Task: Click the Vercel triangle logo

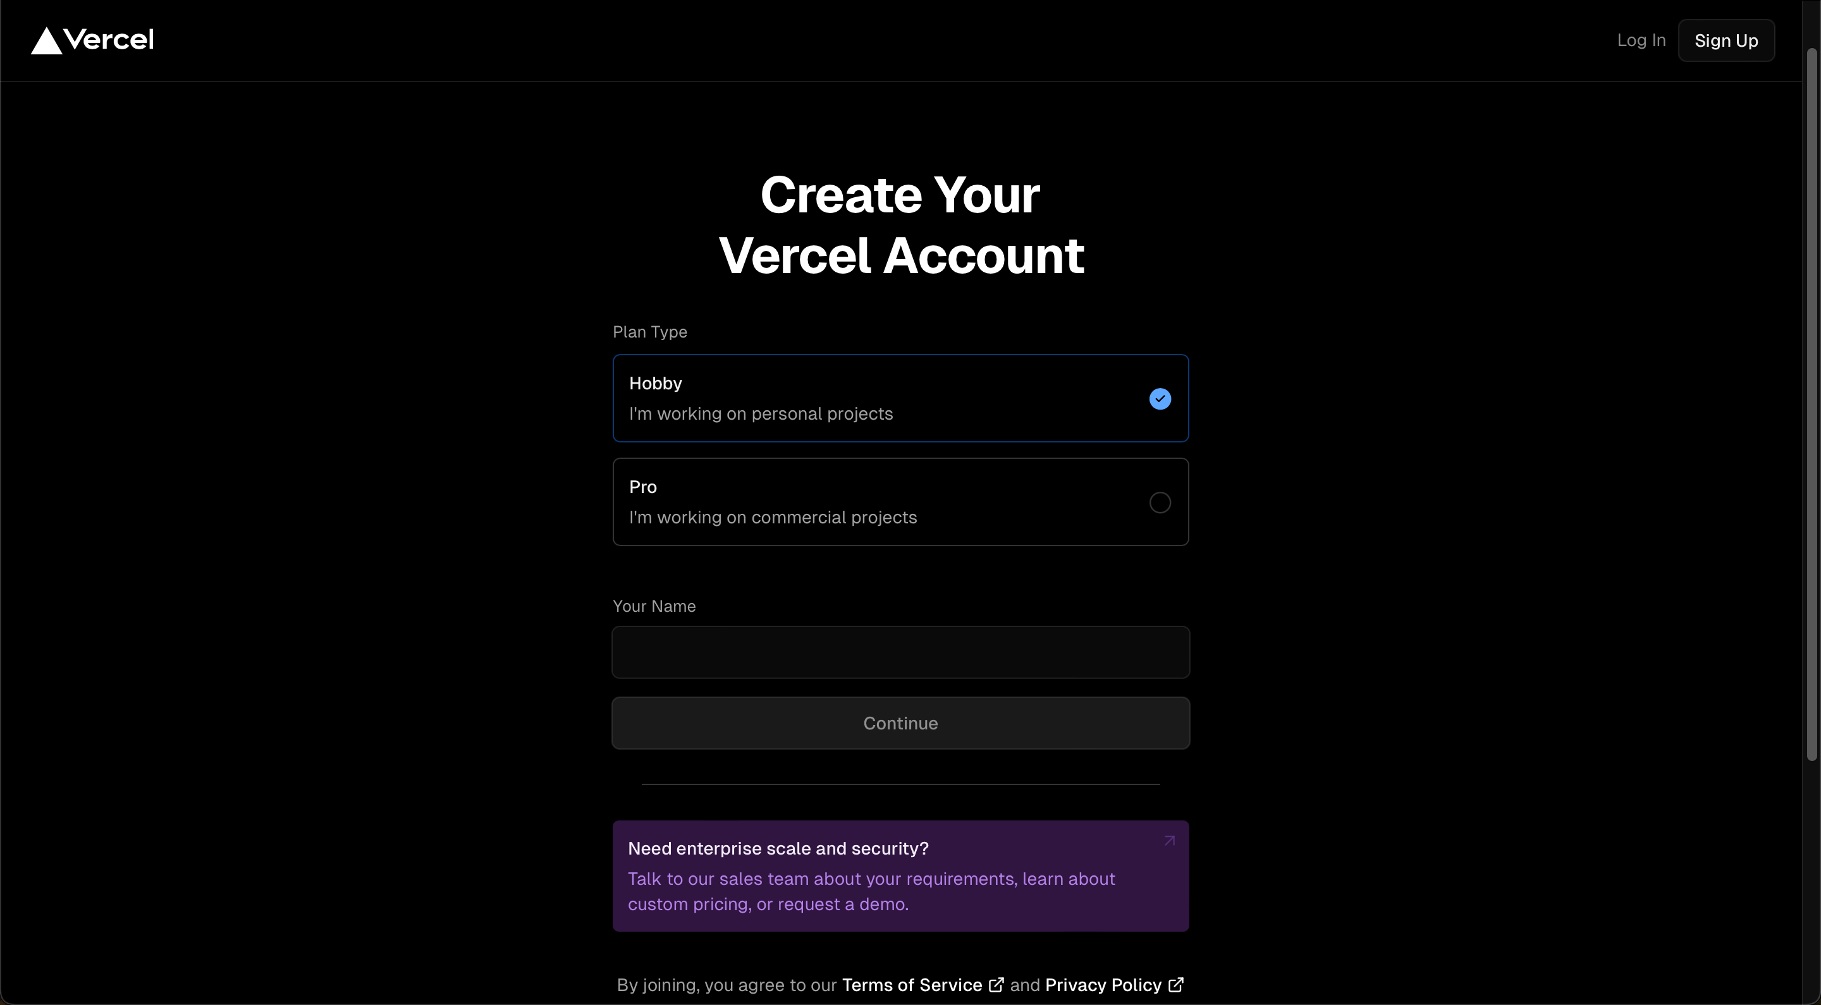Action: (47, 41)
